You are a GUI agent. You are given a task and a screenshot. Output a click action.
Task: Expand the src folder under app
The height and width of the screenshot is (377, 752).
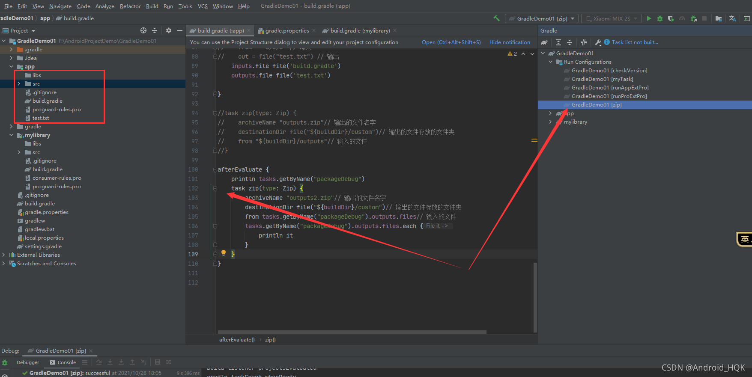click(19, 83)
